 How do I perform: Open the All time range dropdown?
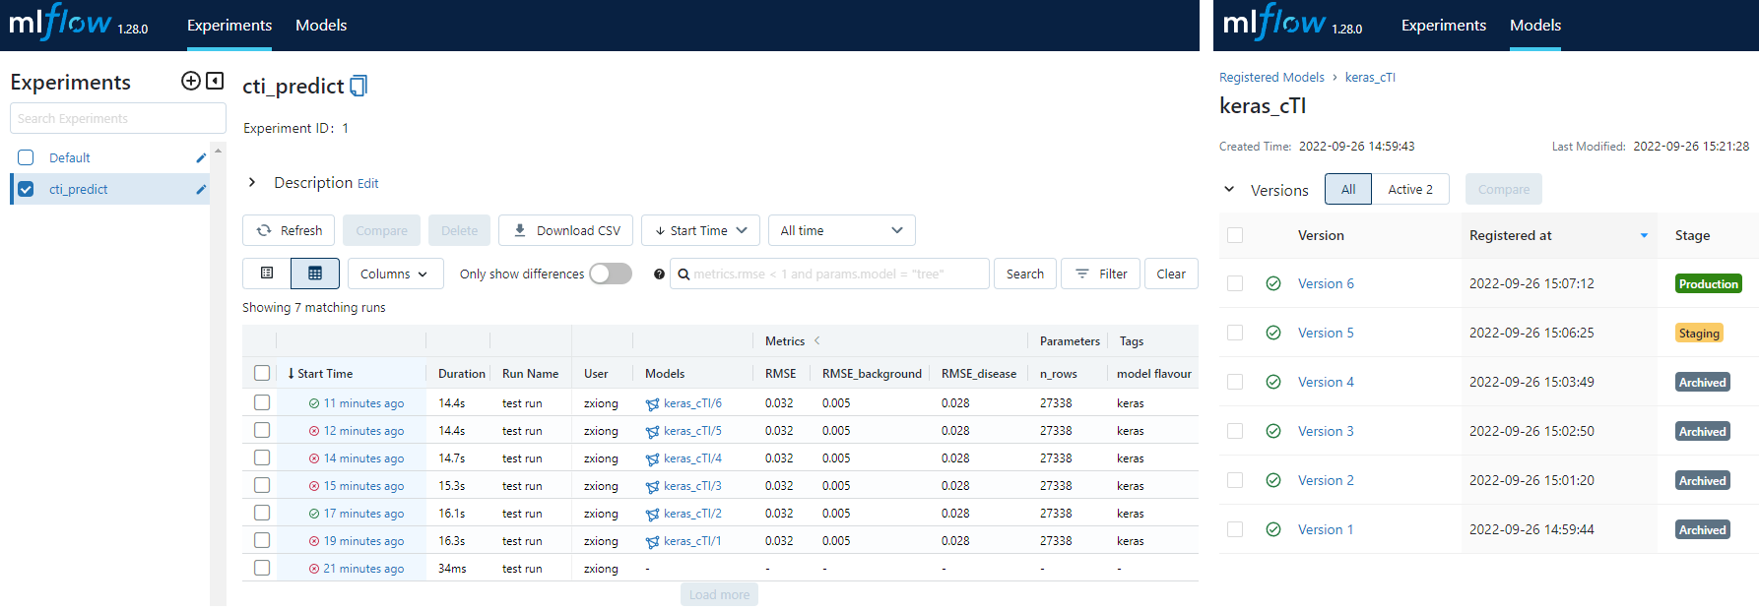coord(842,230)
